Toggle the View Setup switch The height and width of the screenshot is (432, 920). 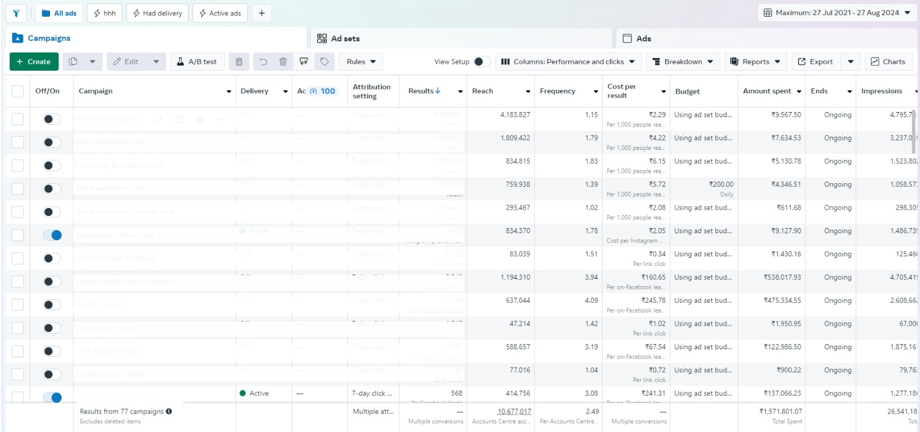[x=482, y=61]
